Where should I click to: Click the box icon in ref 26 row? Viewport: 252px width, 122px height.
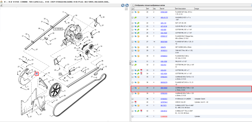pyautogui.click(x=138, y=36)
